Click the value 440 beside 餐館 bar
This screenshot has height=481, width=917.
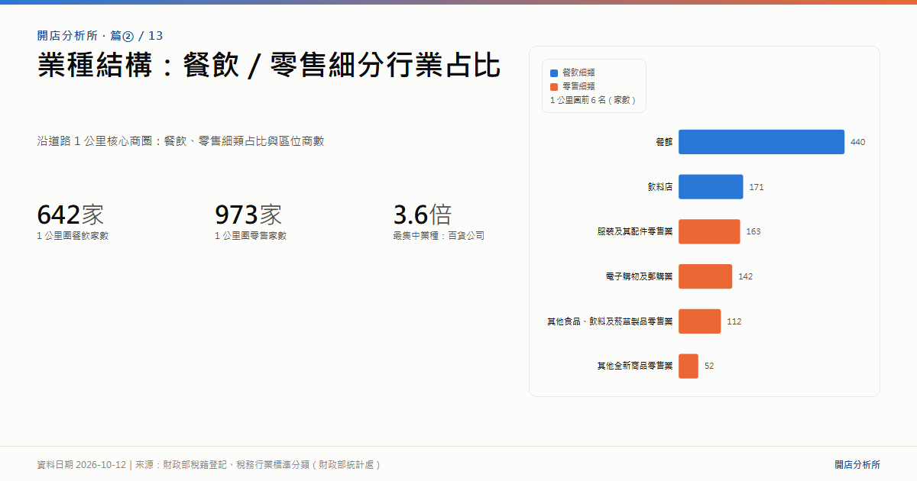(x=857, y=143)
